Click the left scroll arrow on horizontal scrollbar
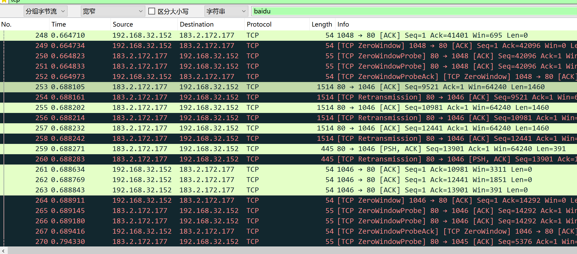Viewport: 577px width, 254px height. pyautogui.click(x=3, y=251)
